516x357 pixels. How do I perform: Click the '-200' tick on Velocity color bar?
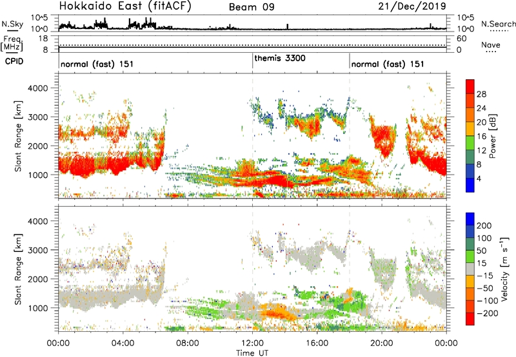pos(488,313)
